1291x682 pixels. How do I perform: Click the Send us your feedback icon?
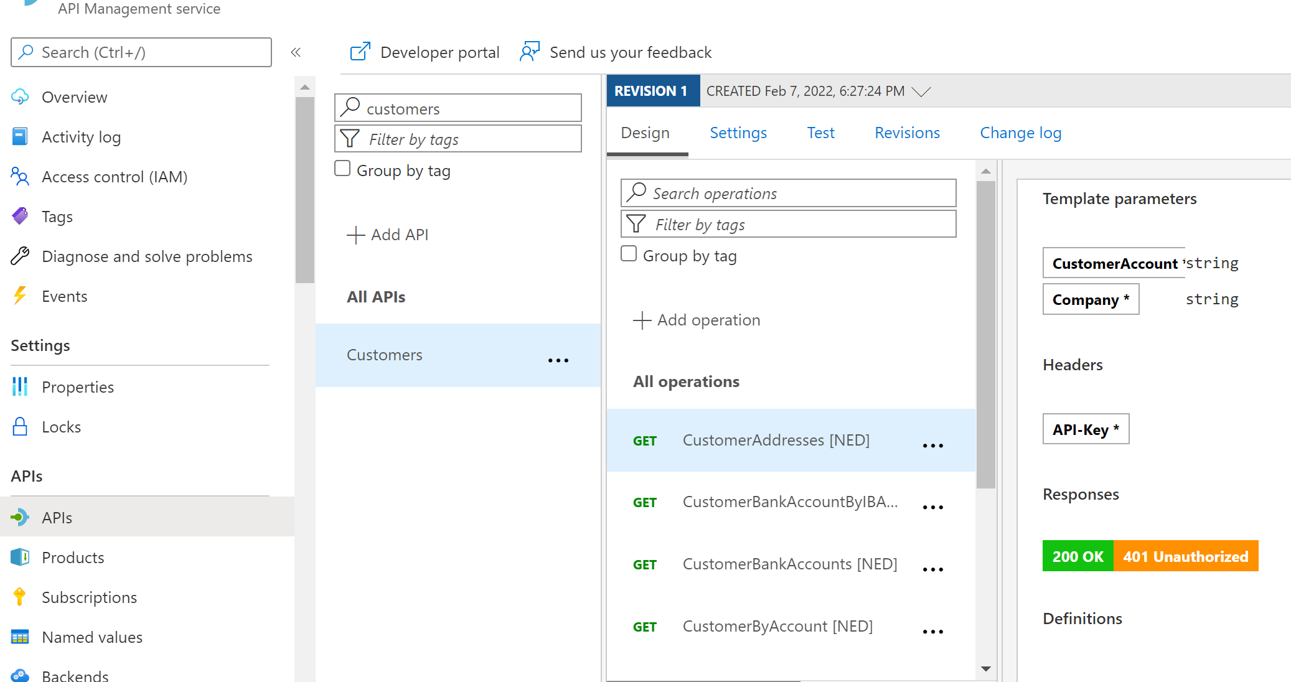tap(530, 52)
